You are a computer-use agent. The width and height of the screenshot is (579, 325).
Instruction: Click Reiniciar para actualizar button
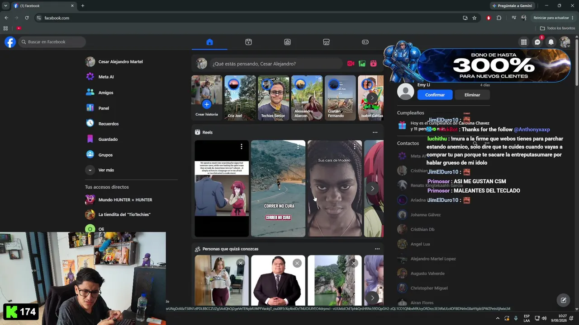554,18
